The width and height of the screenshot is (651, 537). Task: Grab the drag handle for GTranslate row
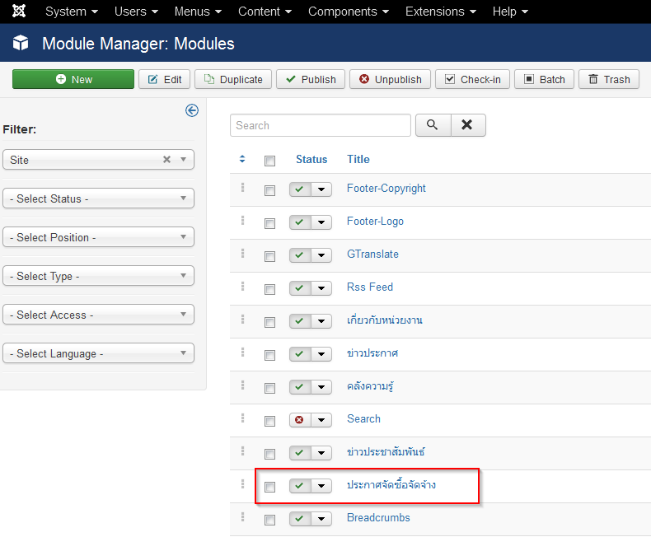click(x=243, y=254)
